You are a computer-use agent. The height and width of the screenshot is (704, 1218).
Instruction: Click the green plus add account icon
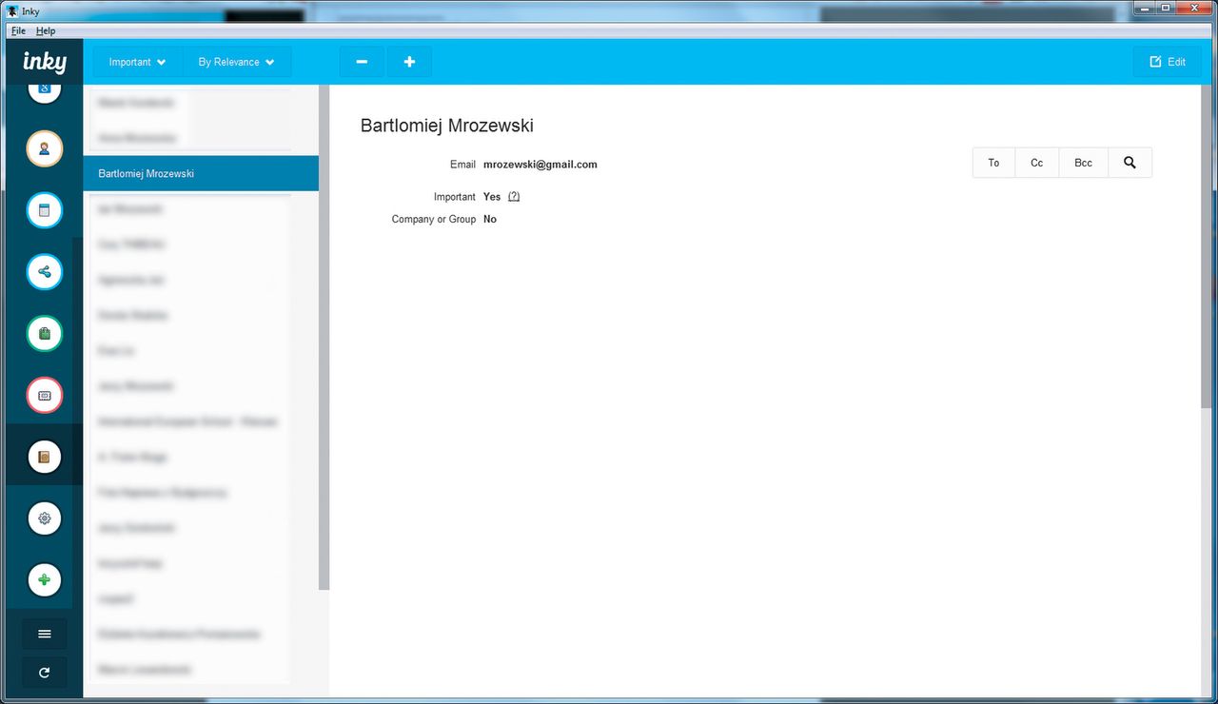point(44,580)
